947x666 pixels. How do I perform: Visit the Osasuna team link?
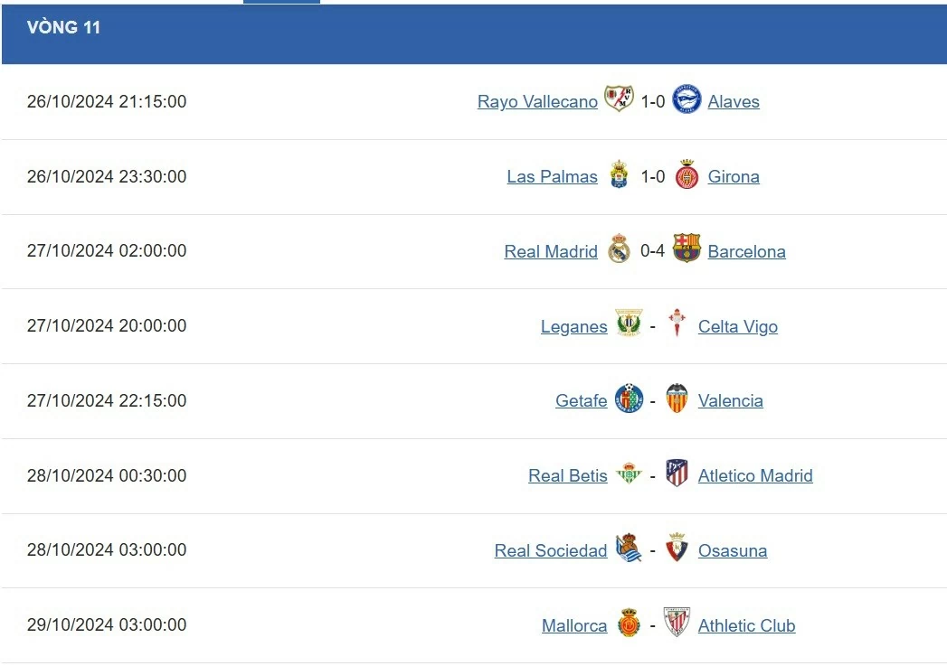pyautogui.click(x=732, y=551)
